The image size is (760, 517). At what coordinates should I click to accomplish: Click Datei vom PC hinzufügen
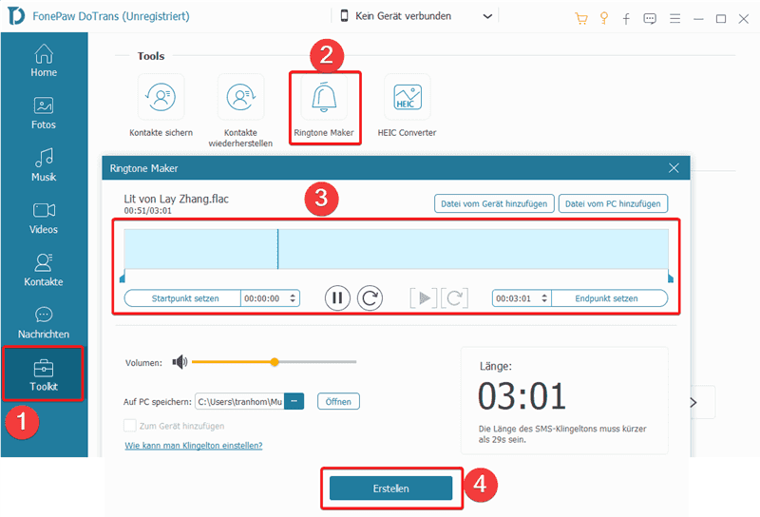click(613, 203)
